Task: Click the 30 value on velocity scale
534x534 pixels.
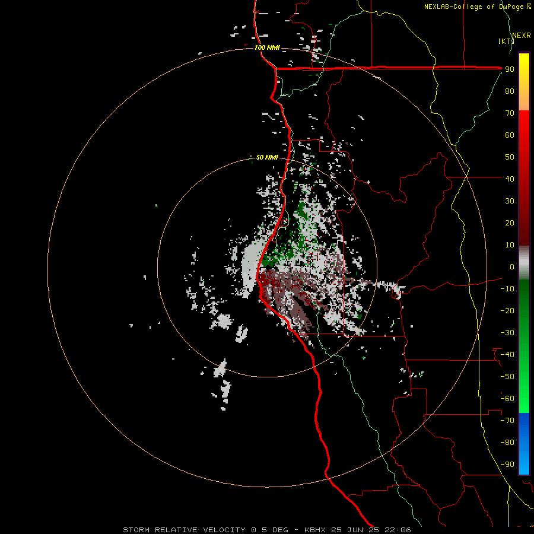Action: click(x=510, y=201)
